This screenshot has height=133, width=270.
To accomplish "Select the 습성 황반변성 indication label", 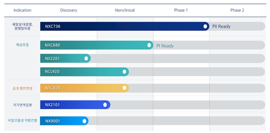I will click(22, 88).
